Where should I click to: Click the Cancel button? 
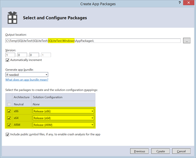(181, 151)
